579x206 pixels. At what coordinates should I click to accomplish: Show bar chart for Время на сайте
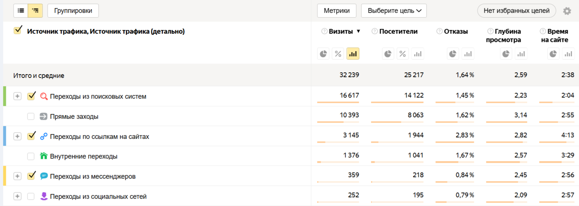[568, 54]
